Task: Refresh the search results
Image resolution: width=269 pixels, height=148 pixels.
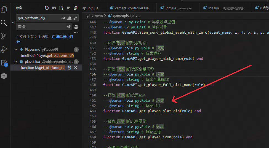Action: [x=47, y=8]
